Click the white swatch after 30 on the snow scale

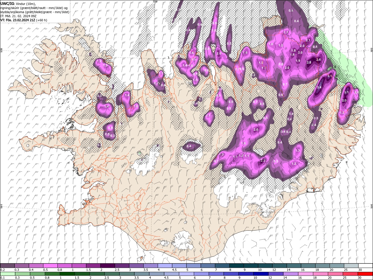(365, 266)
